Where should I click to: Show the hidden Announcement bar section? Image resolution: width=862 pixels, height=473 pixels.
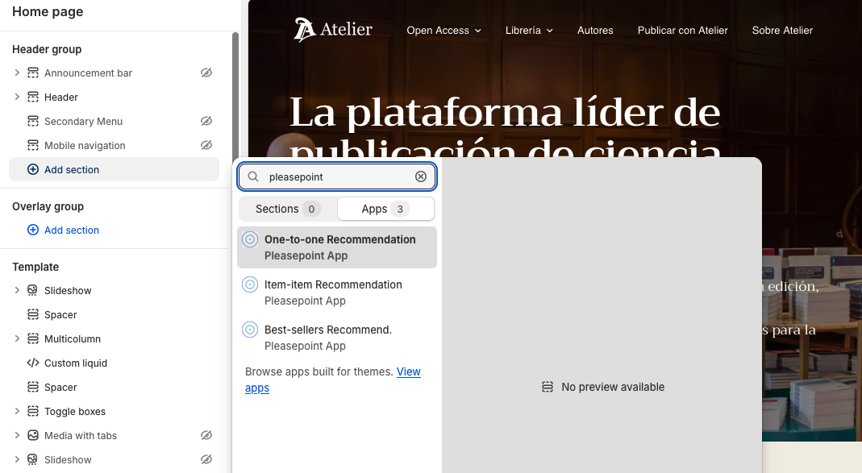click(206, 73)
